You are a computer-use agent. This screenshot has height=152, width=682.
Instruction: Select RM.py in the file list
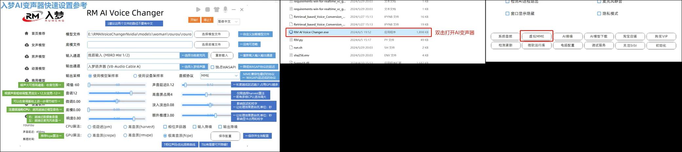coord(359,40)
